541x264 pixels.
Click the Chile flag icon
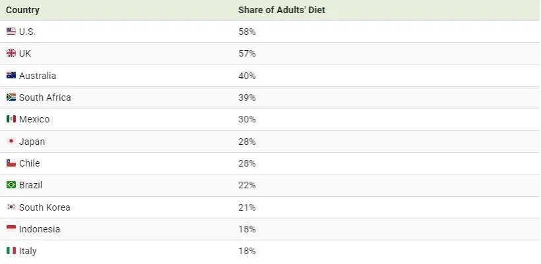[11, 163]
